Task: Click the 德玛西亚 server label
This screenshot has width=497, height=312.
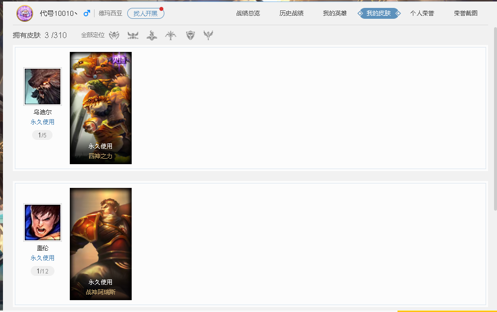Action: tap(110, 13)
